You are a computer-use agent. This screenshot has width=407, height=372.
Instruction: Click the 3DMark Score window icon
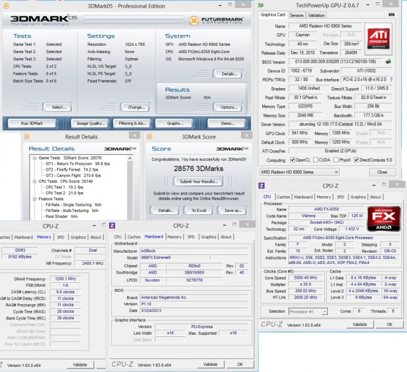[149, 137]
